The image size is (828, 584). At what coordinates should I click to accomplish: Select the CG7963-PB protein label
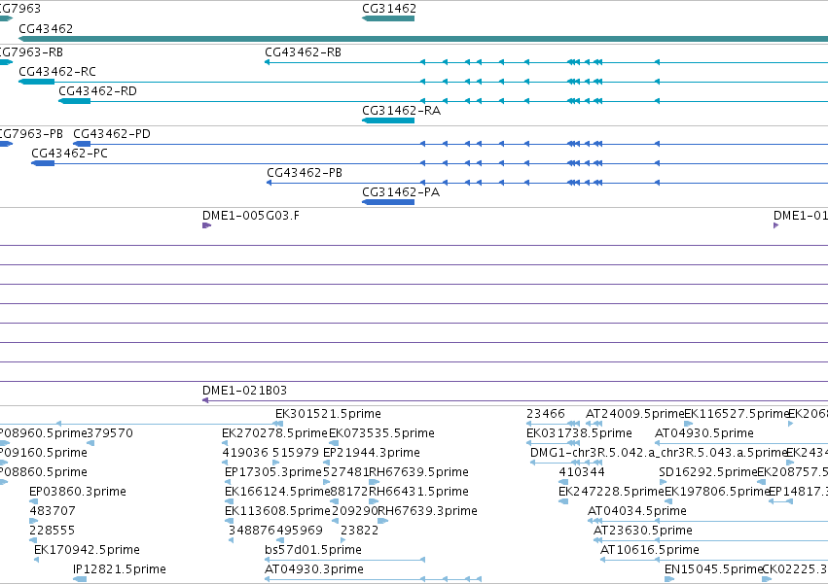[31, 134]
